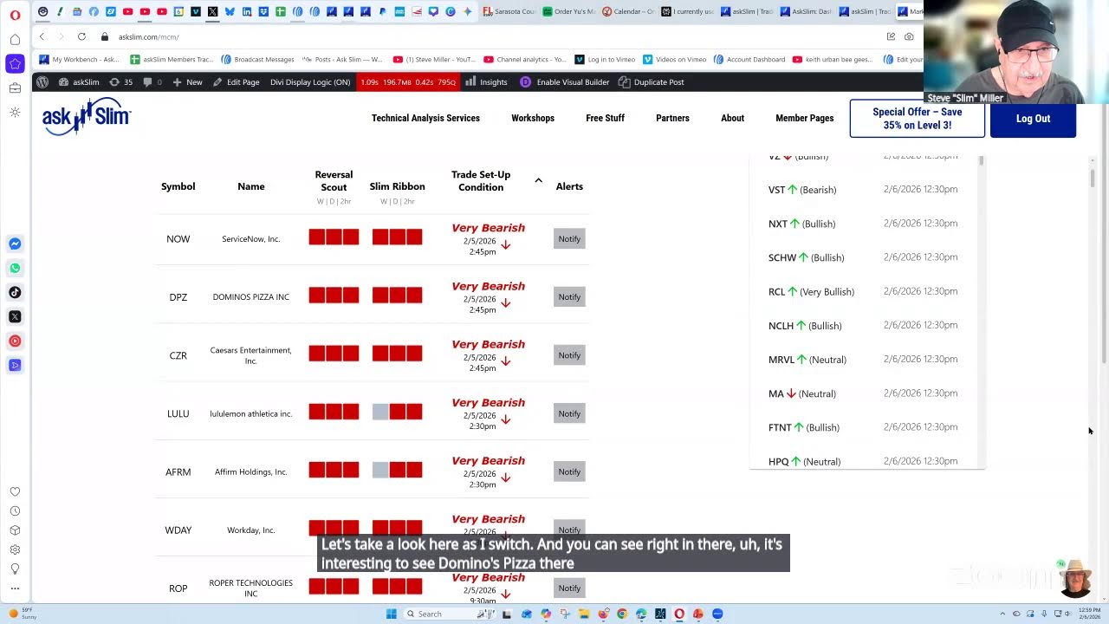1109x624 pixels.
Task: Open the sidebar three-dot more menu
Action: [x=15, y=588]
